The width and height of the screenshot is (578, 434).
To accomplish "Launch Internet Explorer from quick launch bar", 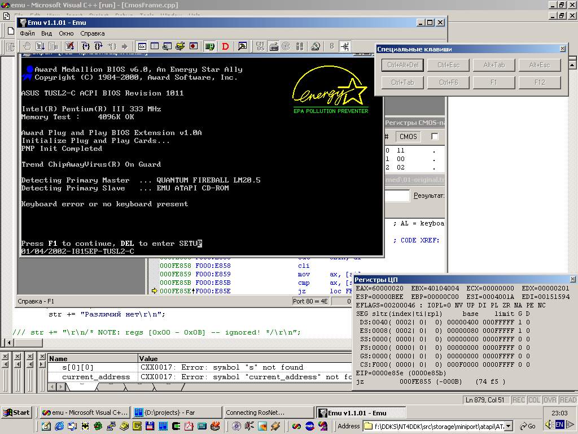I will [59, 426].
